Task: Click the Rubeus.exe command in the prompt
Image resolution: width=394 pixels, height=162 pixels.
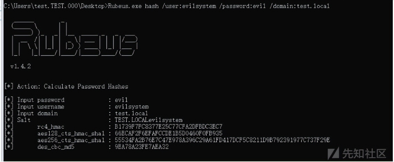Action: (x=125, y=6)
